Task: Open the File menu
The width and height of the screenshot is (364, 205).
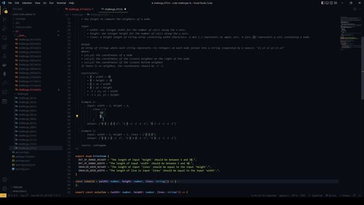Action: 10,3
